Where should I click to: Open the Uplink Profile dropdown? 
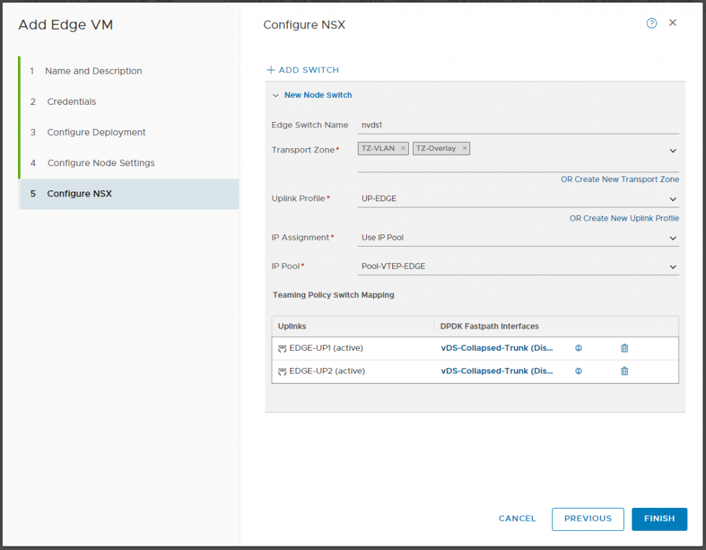[x=673, y=199]
